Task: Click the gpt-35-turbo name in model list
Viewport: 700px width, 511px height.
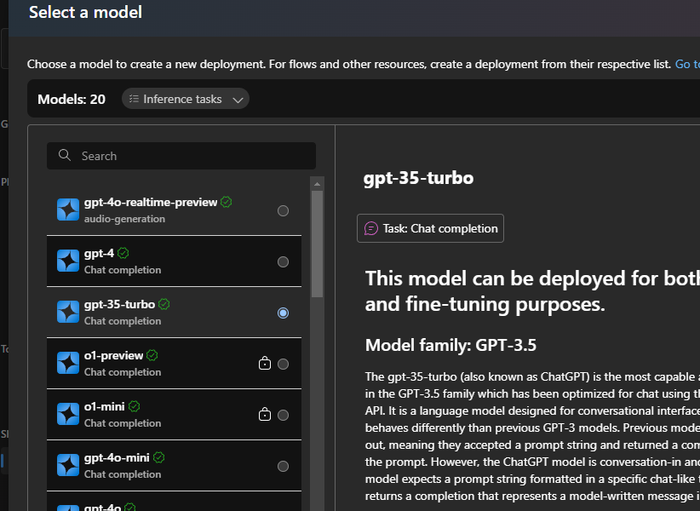Action: [x=119, y=305]
